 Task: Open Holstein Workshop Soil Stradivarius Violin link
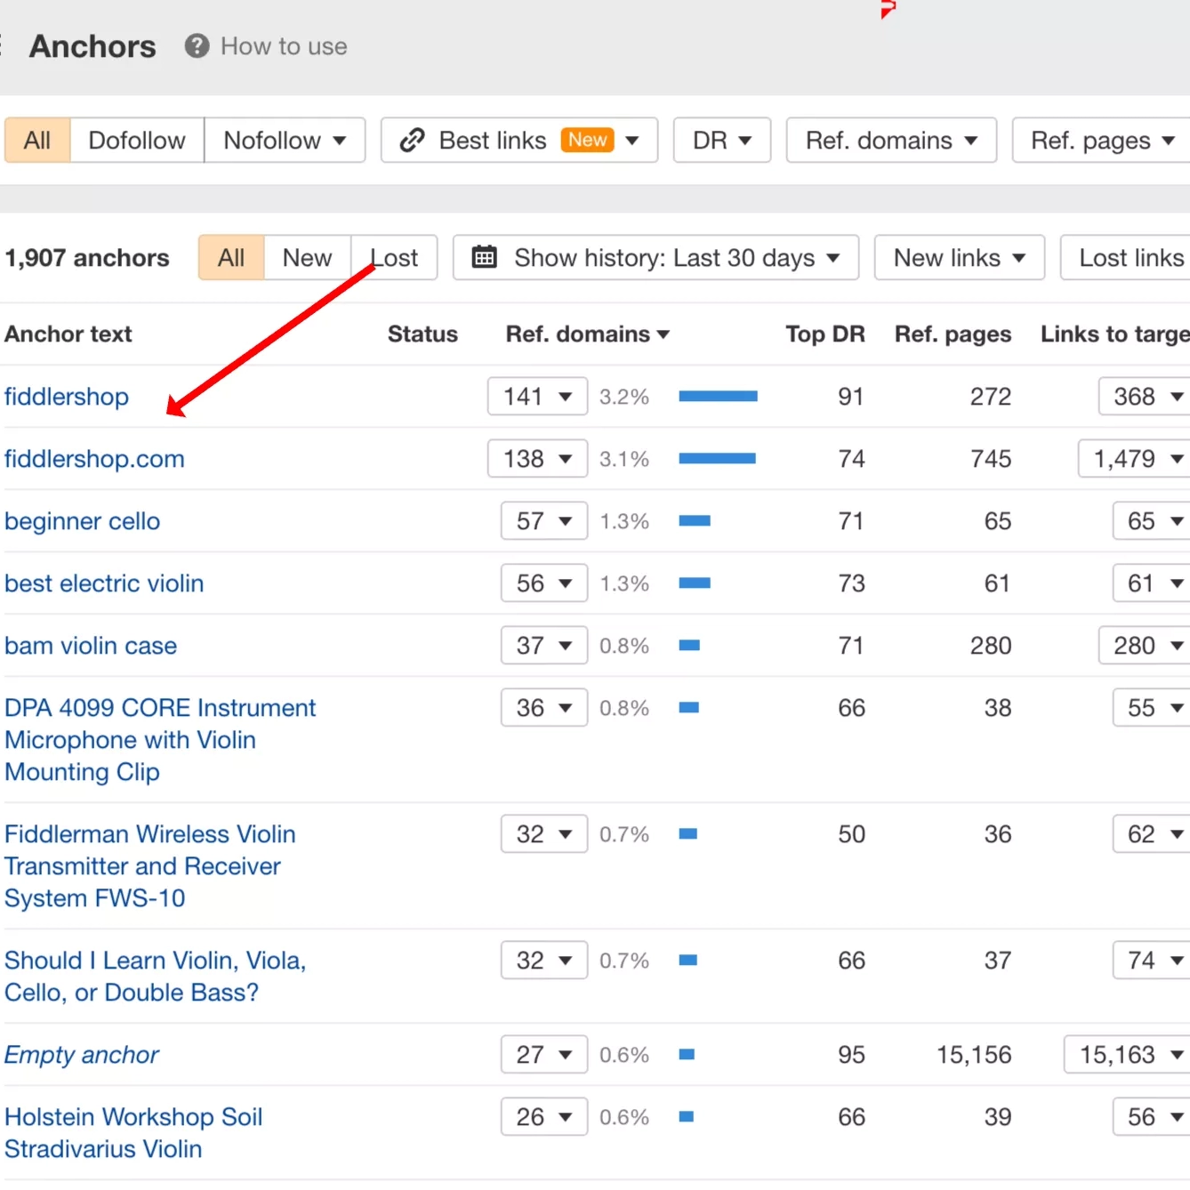click(133, 1133)
